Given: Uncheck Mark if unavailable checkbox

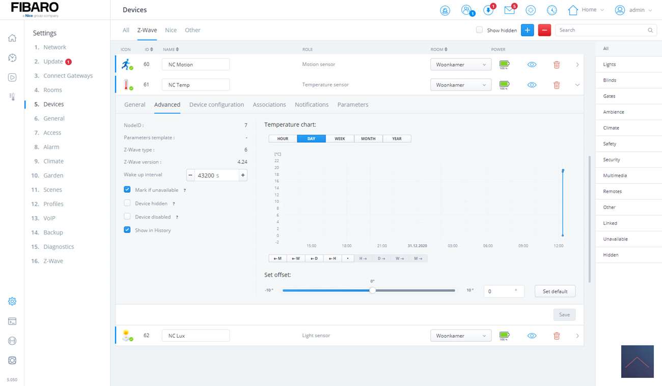Looking at the screenshot, I should tap(127, 190).
